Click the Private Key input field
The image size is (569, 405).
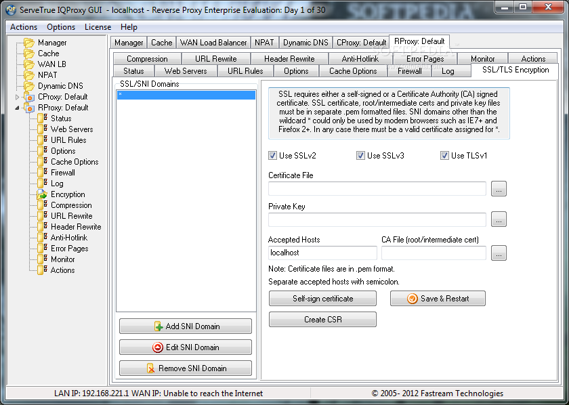pos(377,219)
